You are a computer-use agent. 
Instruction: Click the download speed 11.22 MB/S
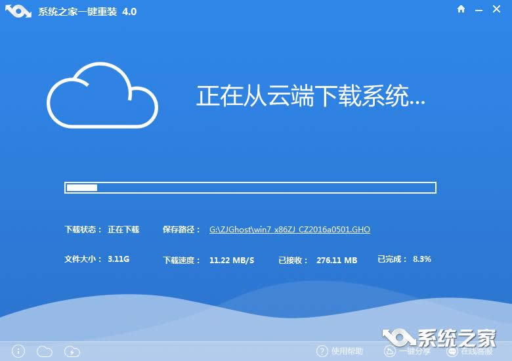coord(232,260)
